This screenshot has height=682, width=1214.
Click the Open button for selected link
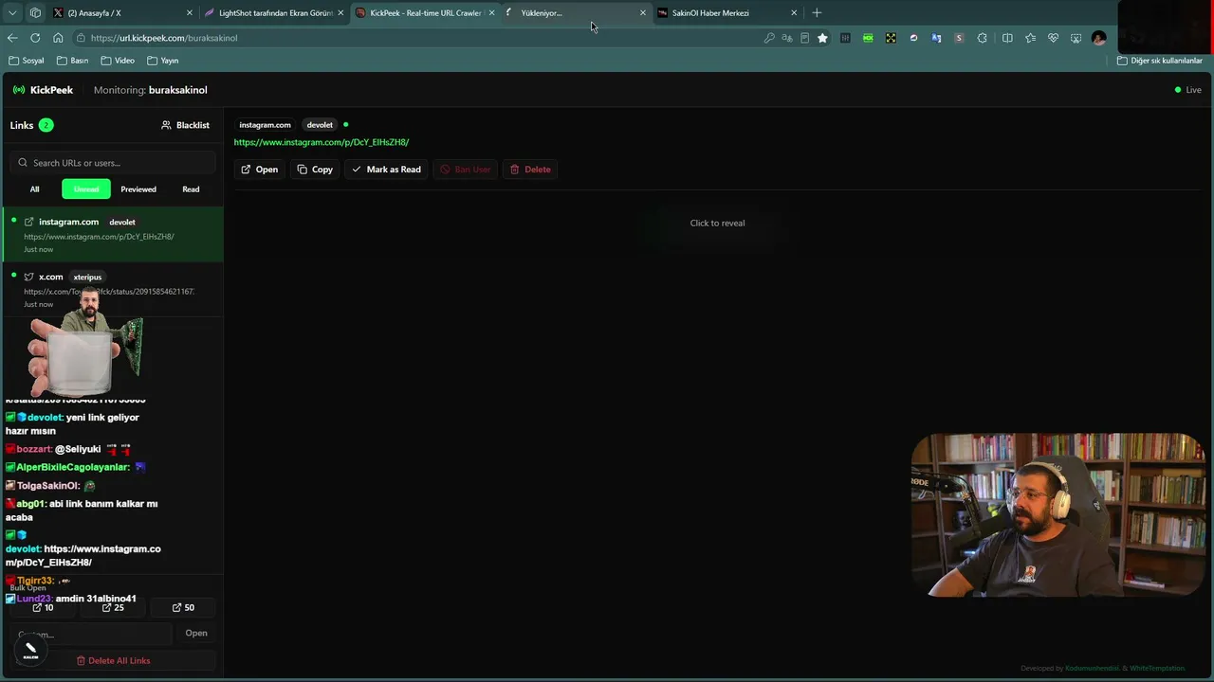coord(259,170)
